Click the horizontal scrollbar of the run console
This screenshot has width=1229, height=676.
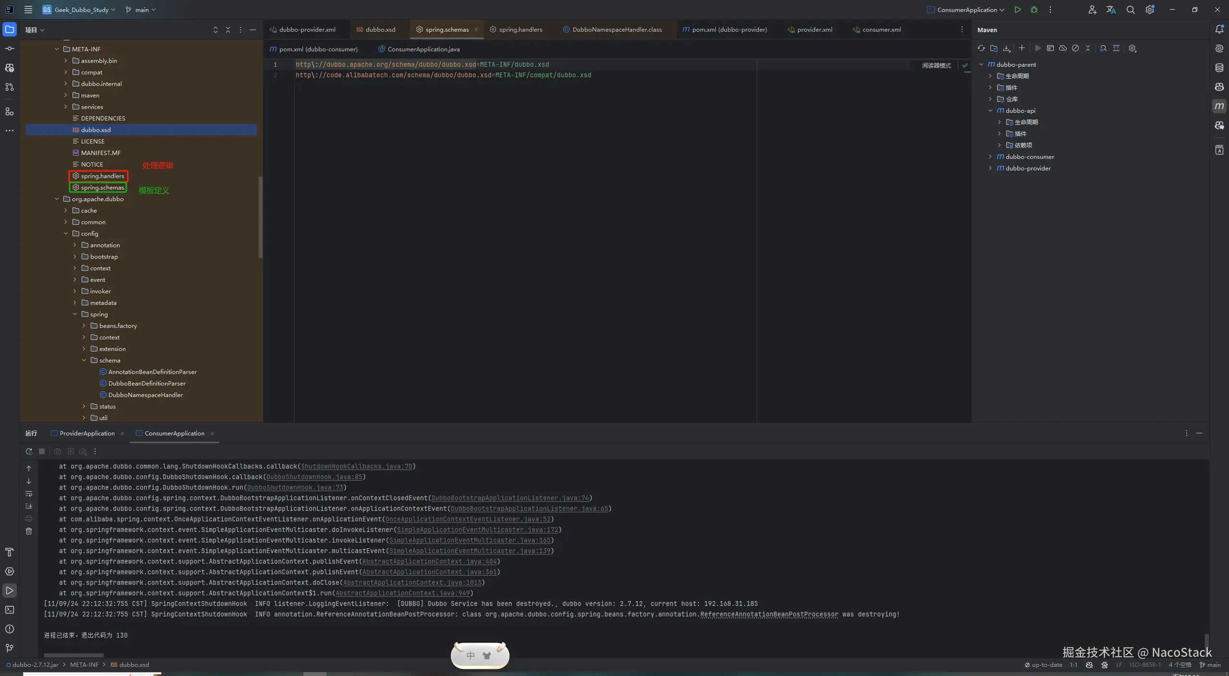(73, 655)
